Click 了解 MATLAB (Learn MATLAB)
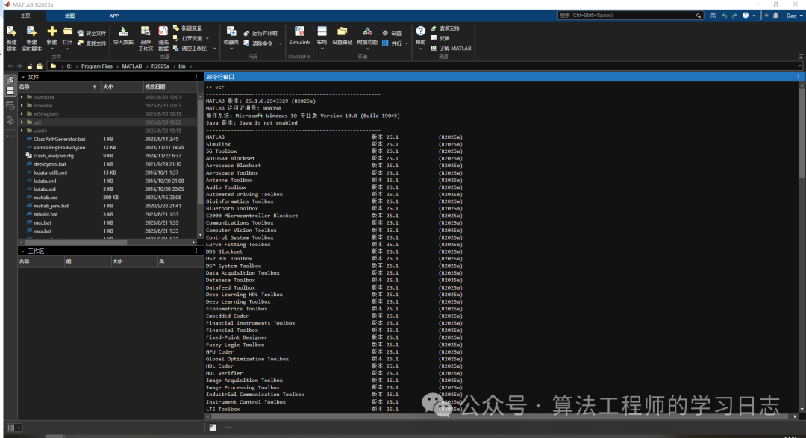The image size is (806, 438). pyautogui.click(x=451, y=48)
